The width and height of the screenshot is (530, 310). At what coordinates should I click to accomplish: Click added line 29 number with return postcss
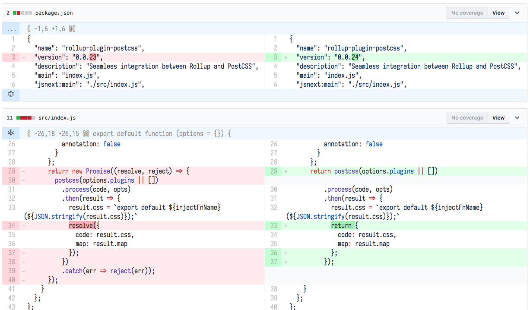pyautogui.click(x=274, y=171)
